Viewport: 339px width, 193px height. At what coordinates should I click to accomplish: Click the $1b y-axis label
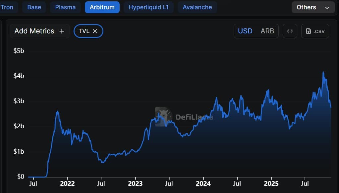click(19, 151)
